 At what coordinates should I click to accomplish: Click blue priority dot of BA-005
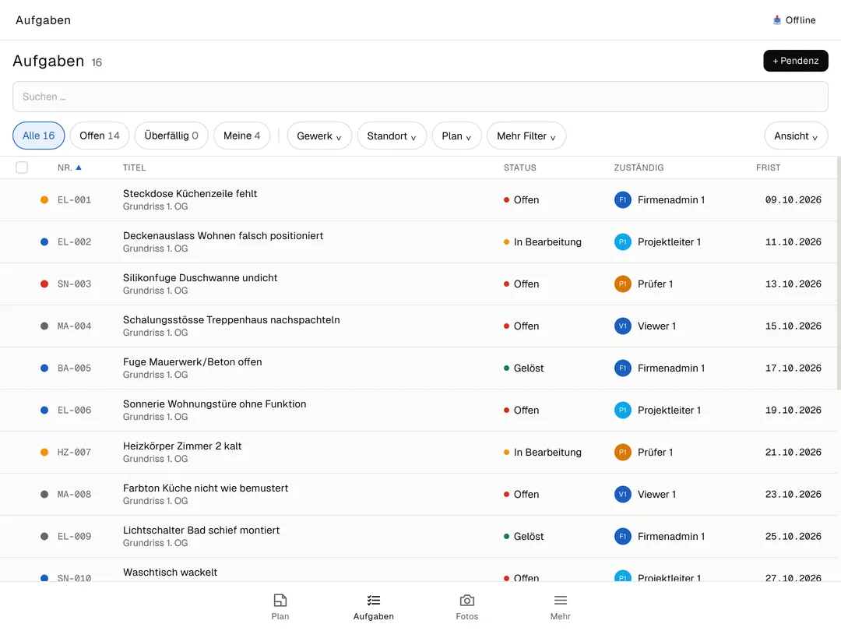[x=44, y=368]
